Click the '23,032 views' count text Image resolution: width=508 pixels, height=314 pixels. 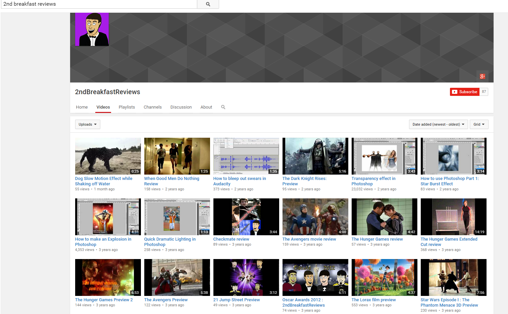(x=362, y=189)
